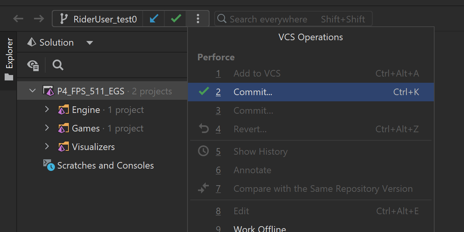The width and height of the screenshot is (464, 232).
Task: Click the back navigation arrow
Action: 18,19
